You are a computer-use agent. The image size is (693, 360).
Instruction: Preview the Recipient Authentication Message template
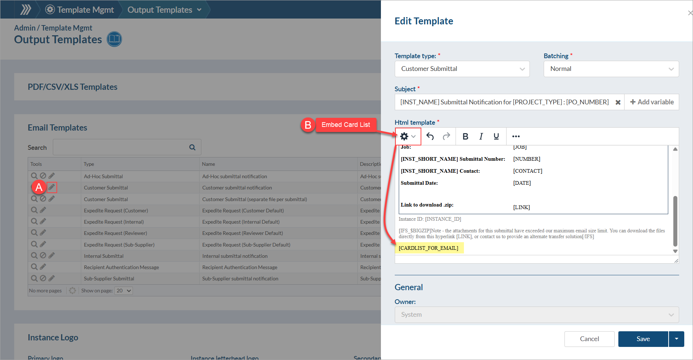pyautogui.click(x=34, y=267)
